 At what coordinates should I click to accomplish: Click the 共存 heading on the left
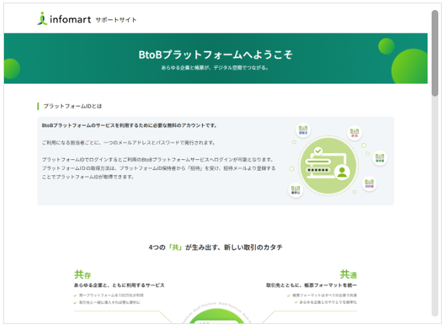[x=83, y=274]
